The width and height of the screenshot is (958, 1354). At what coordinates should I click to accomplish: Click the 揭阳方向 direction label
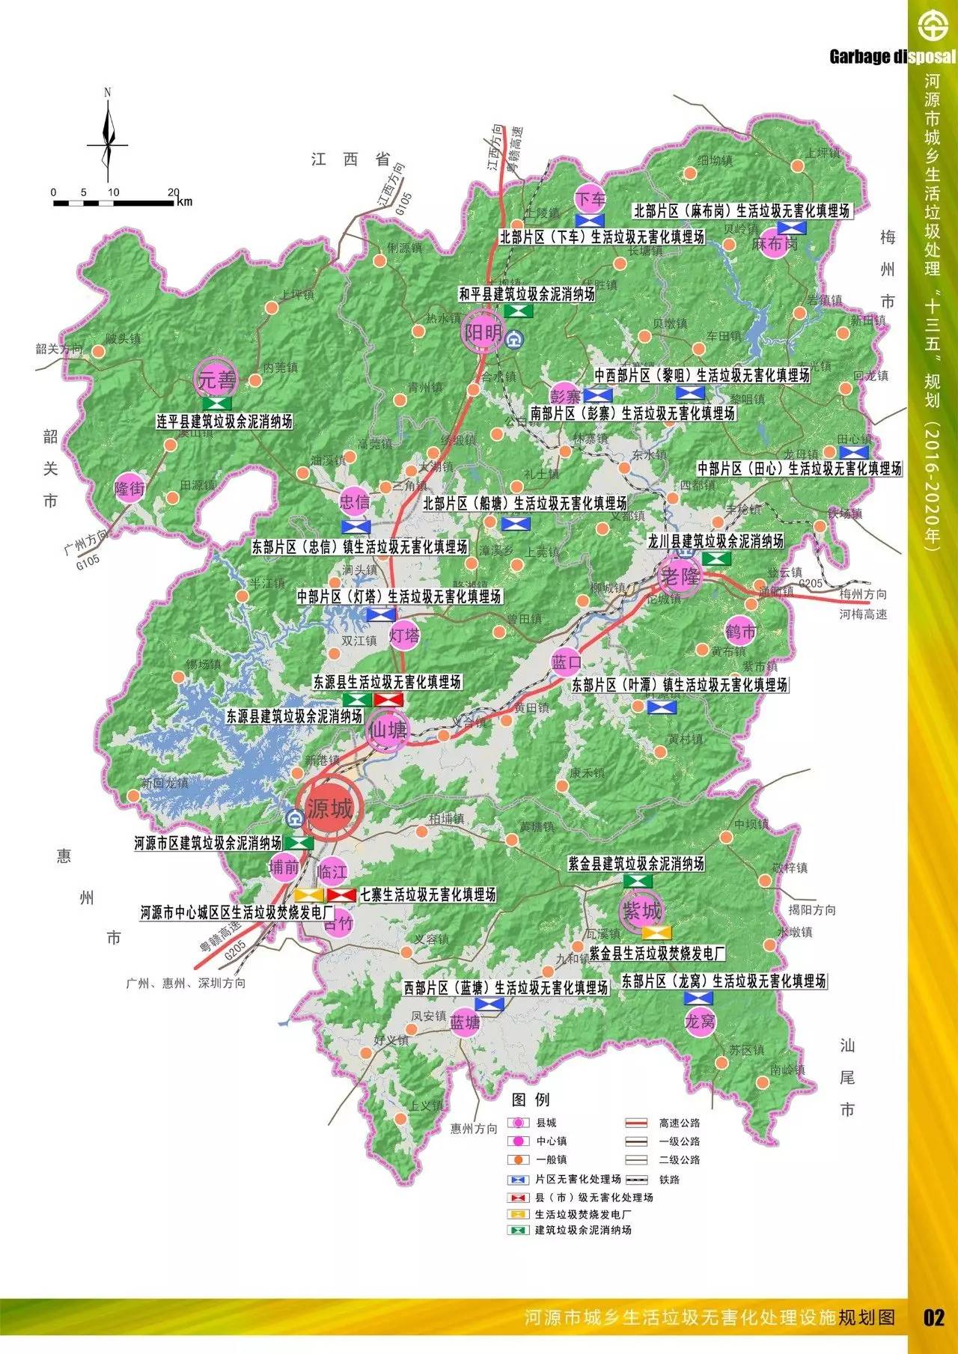[812, 910]
